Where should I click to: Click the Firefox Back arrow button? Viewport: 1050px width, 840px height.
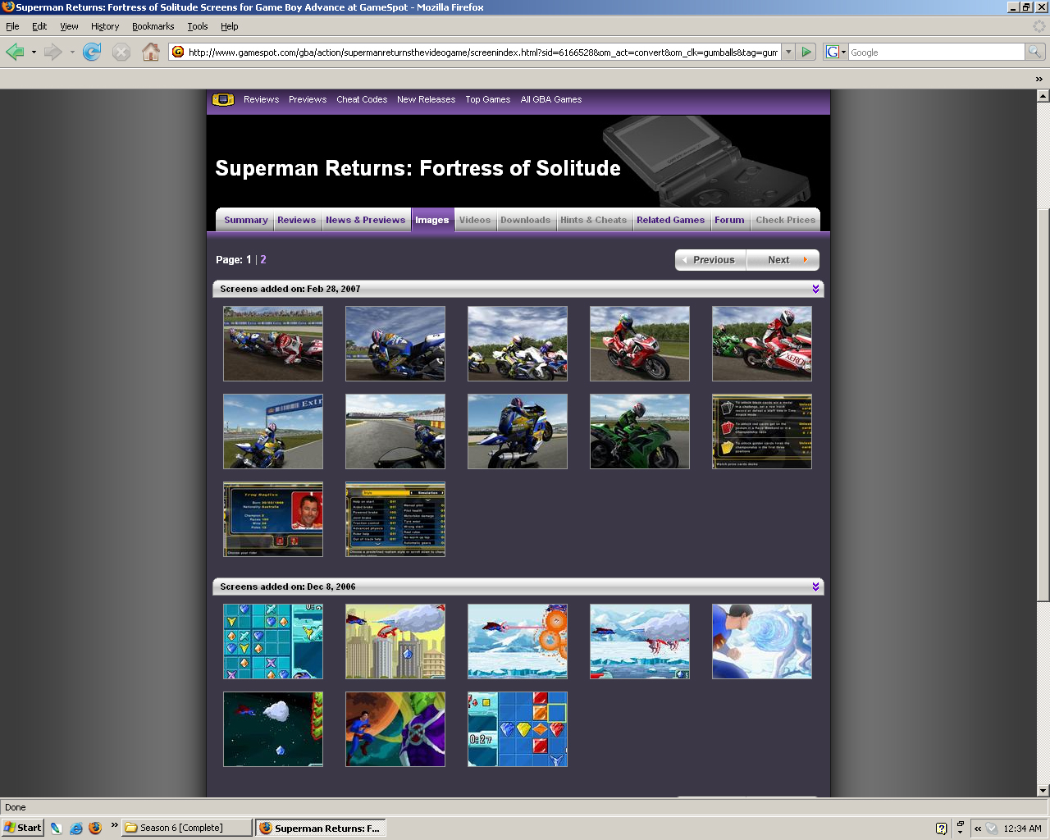pyautogui.click(x=15, y=52)
